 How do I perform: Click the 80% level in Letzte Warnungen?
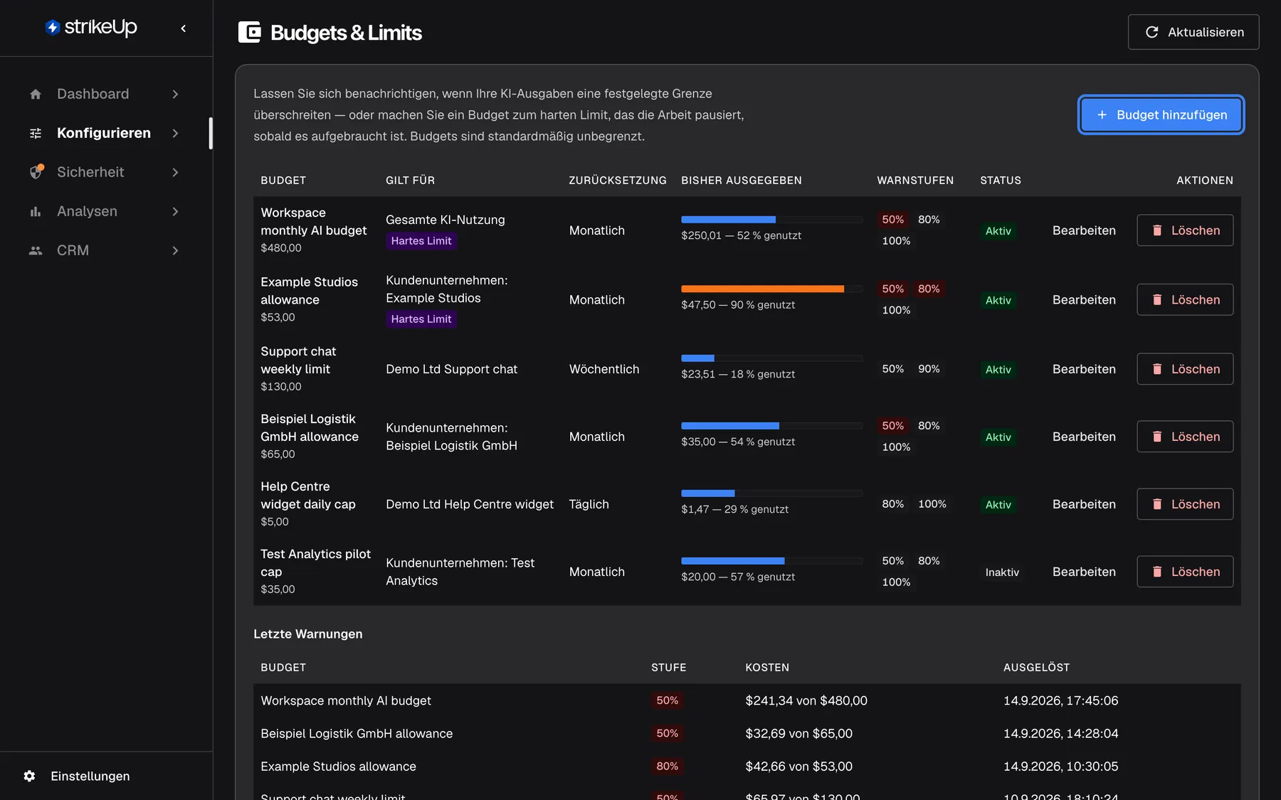coord(667,767)
